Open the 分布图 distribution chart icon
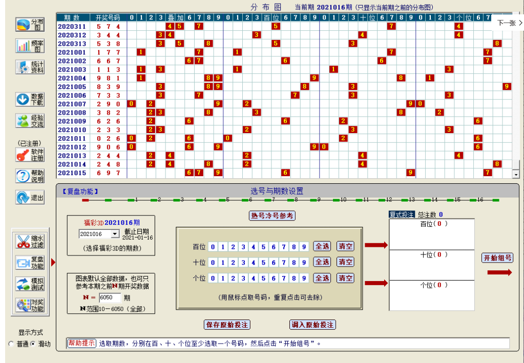524x363 pixels. pos(30,25)
